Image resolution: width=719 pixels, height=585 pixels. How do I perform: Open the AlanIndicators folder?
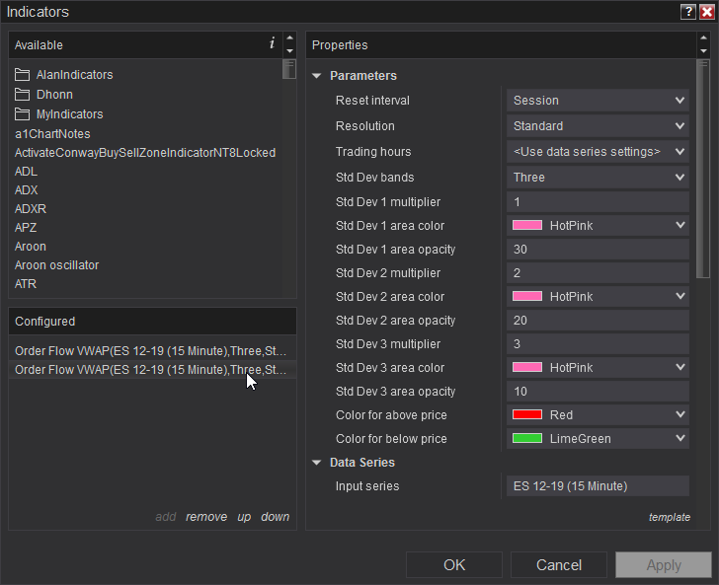pos(74,75)
